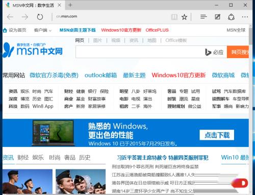The height and width of the screenshot is (195, 255).
Task: Open news item 刑法取消9个罪名死刑
Action: point(155,166)
